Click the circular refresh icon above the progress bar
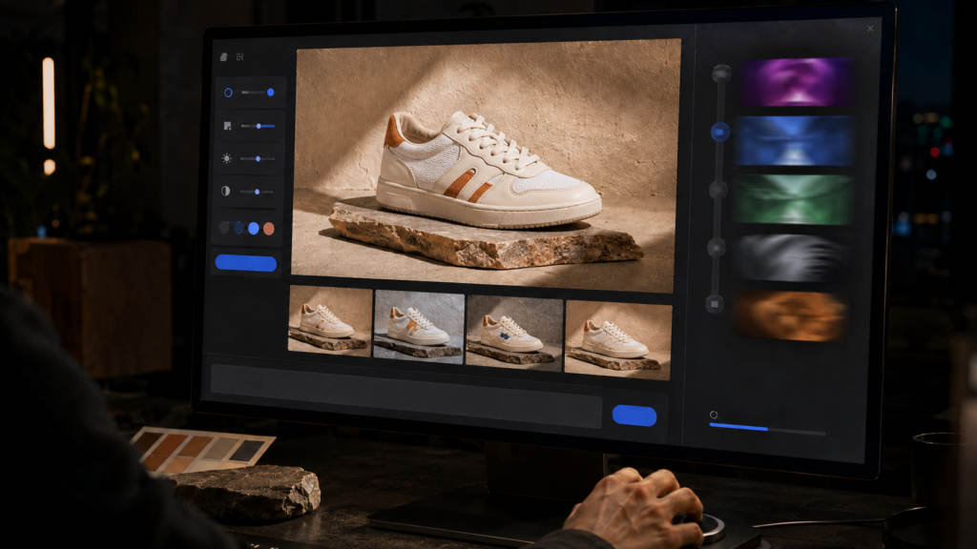Image resolution: width=977 pixels, height=549 pixels. coord(714,415)
